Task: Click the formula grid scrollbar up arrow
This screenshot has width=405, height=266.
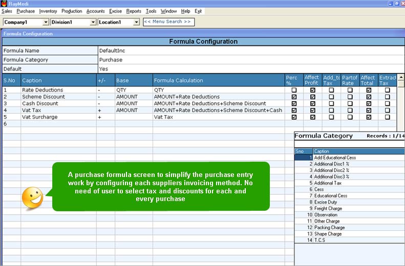Action: point(400,77)
